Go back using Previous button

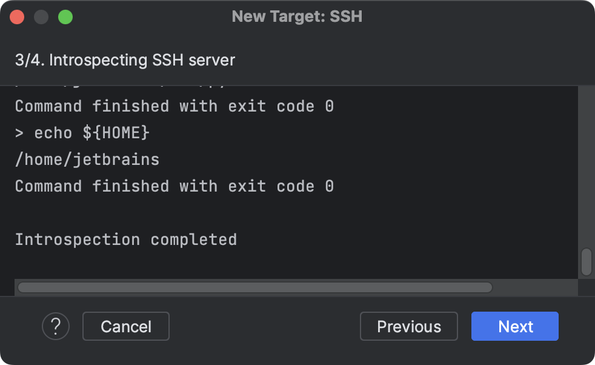click(x=408, y=326)
